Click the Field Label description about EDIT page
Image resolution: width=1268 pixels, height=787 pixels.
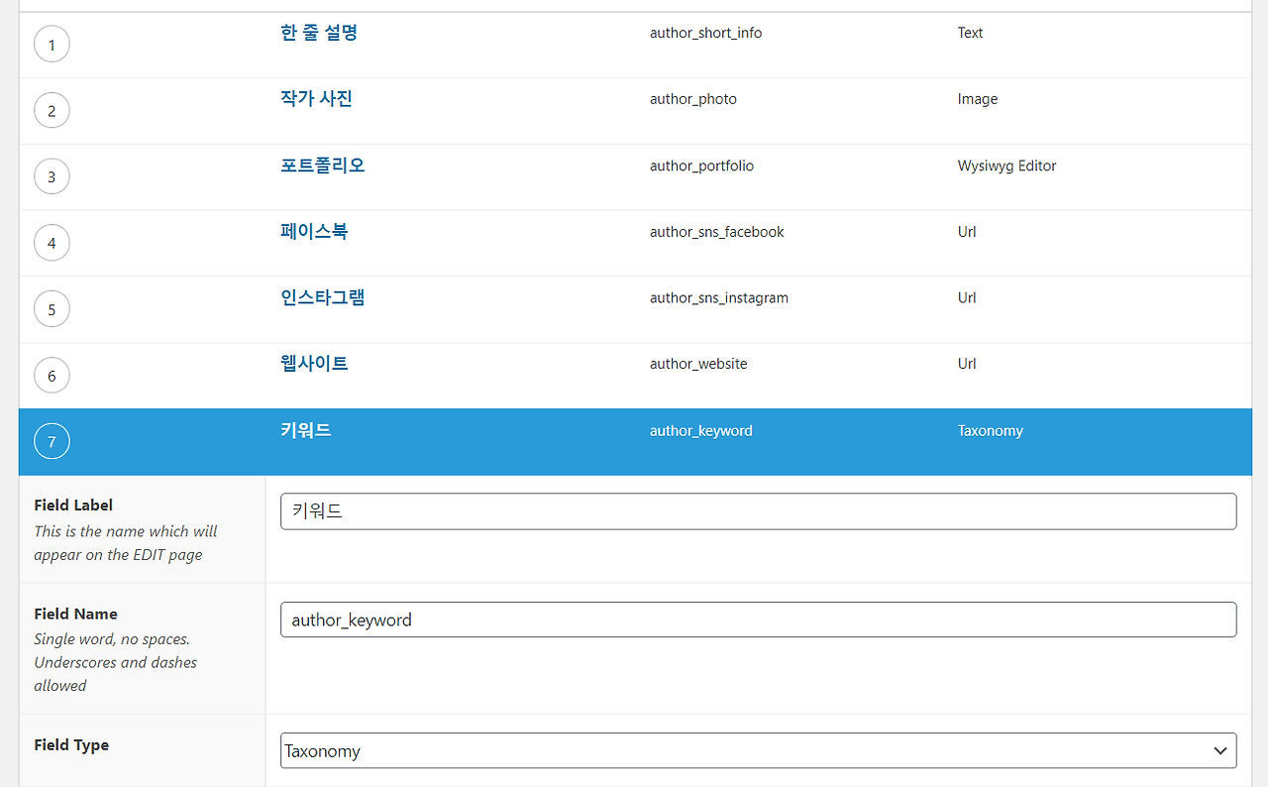tap(126, 543)
